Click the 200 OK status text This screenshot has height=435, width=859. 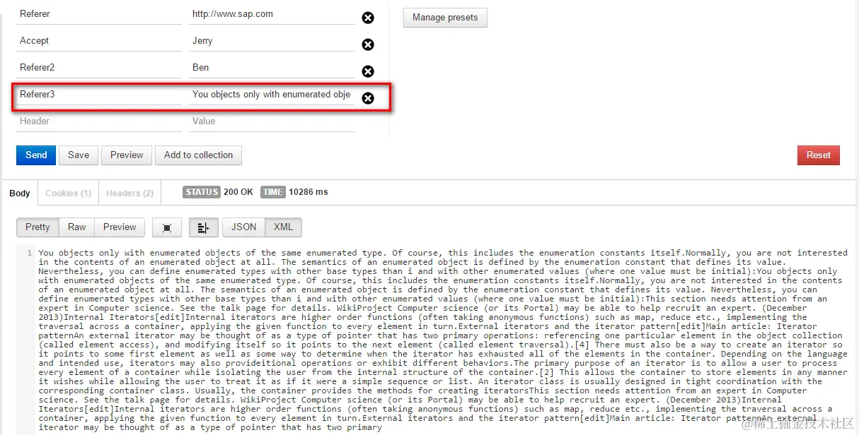pos(238,192)
